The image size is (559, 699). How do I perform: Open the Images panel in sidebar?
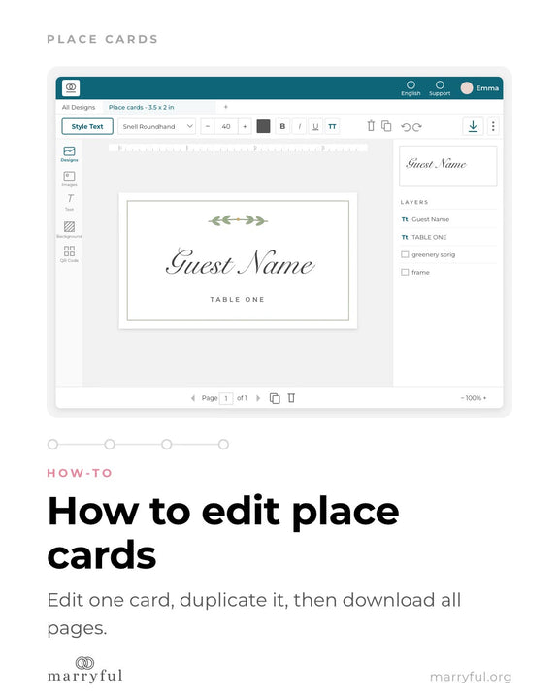pyautogui.click(x=69, y=179)
